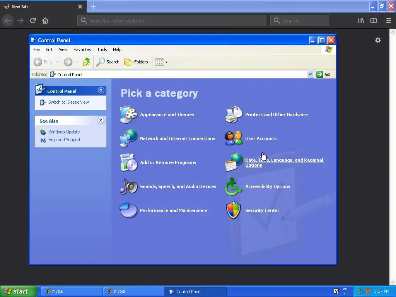Toggle the Folders pane button
Screen dimensions: 396x297
[136, 62]
